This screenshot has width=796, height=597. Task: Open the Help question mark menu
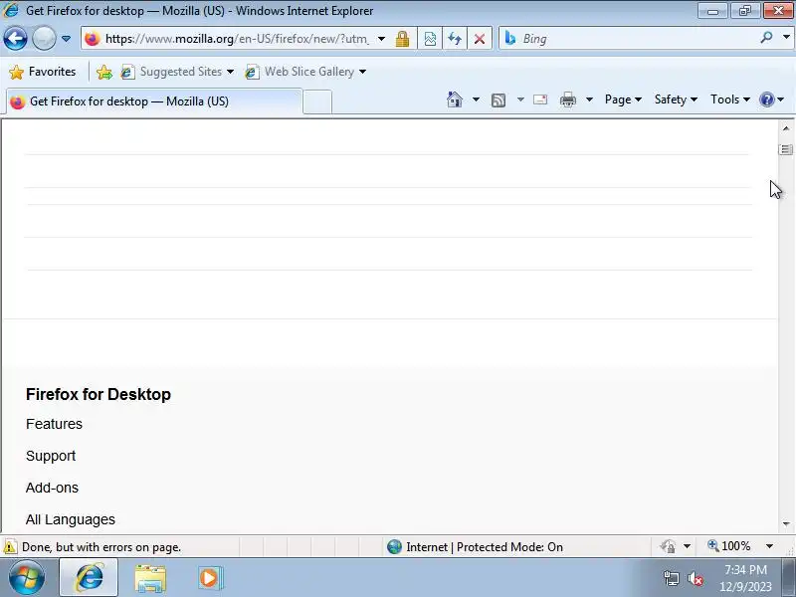[x=771, y=99]
